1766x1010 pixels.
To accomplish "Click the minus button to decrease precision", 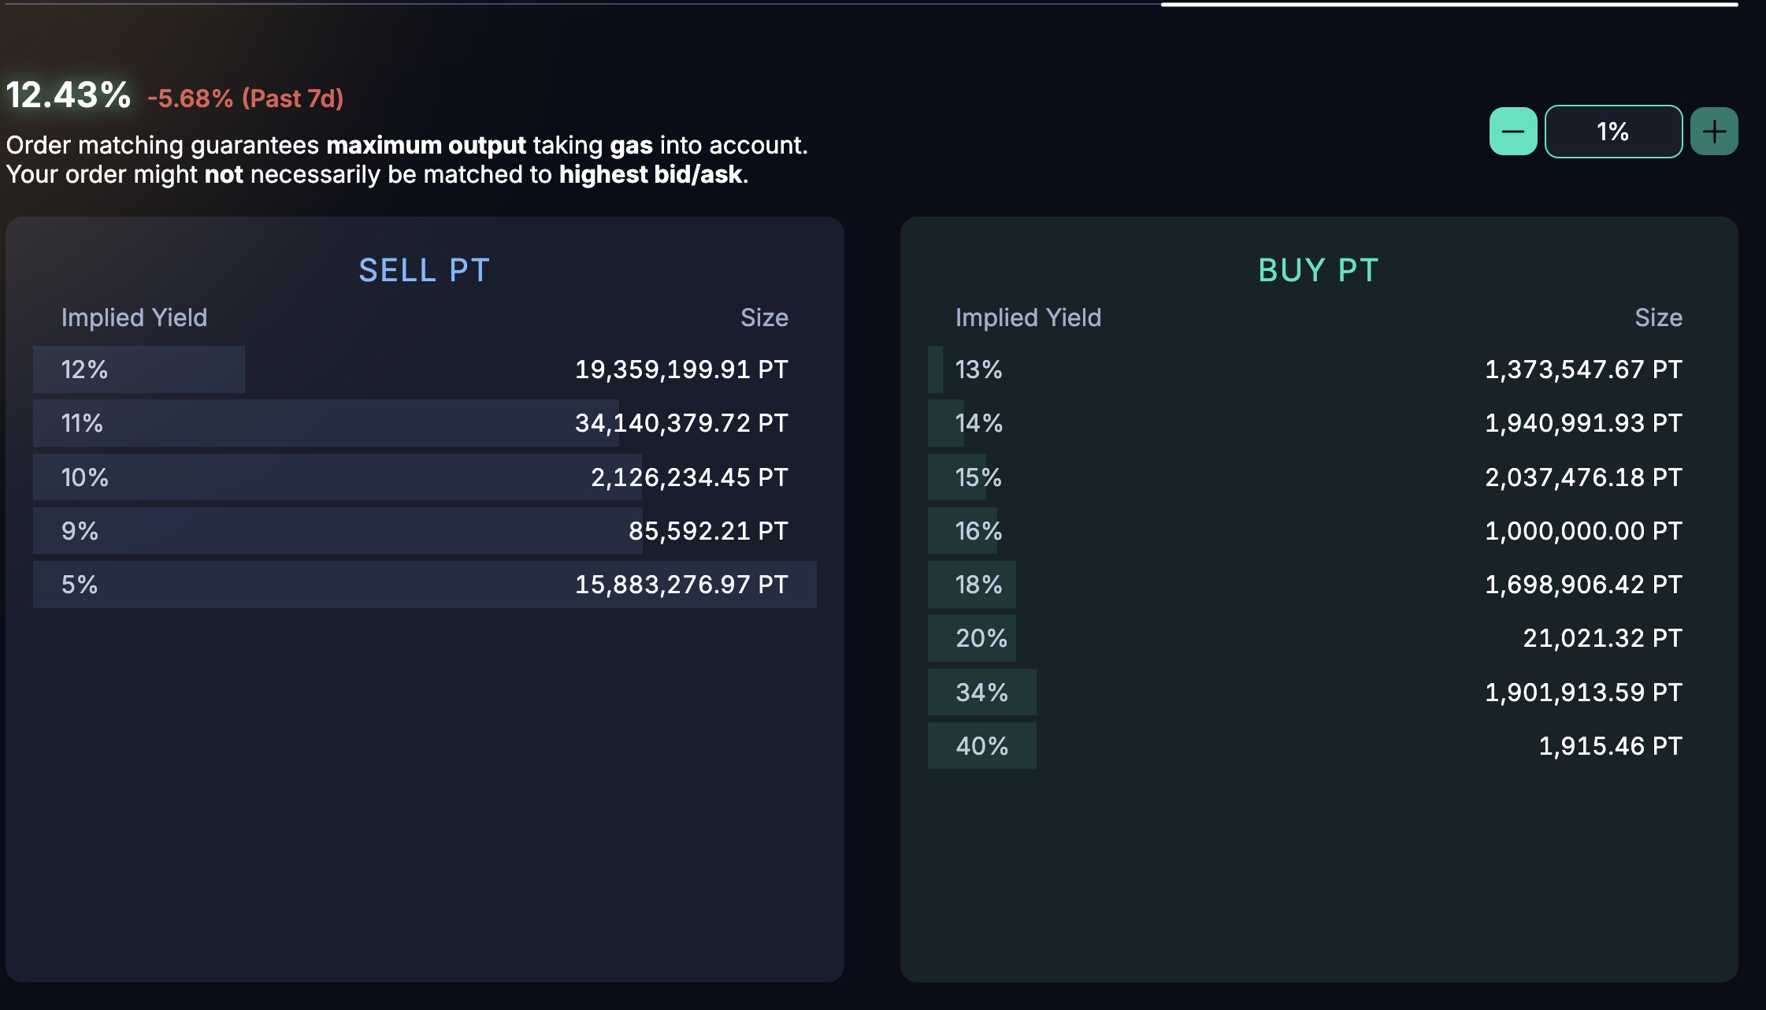I will [1512, 132].
